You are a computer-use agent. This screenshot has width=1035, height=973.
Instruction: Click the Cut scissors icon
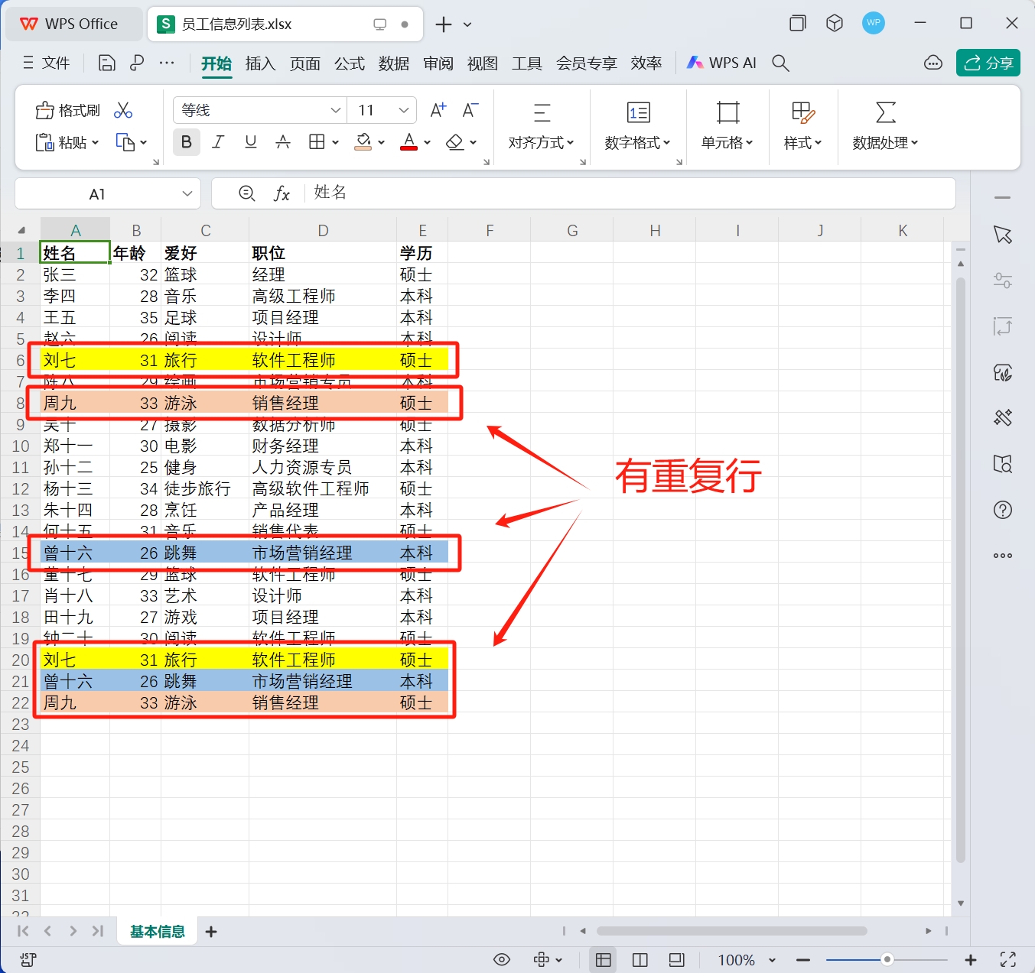click(123, 111)
